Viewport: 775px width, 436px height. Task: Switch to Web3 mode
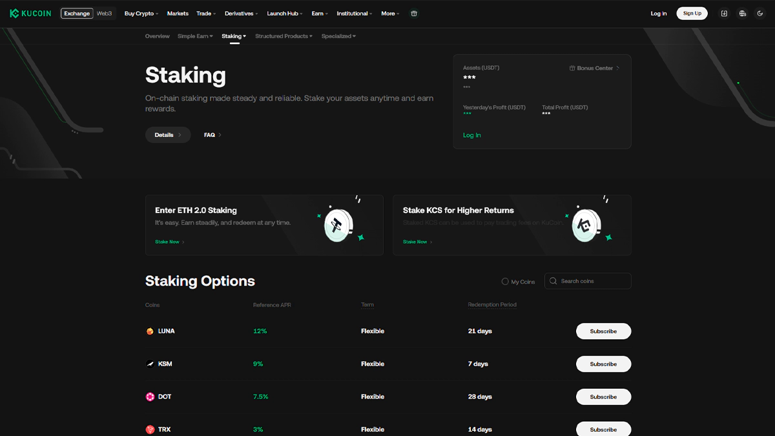tap(105, 14)
